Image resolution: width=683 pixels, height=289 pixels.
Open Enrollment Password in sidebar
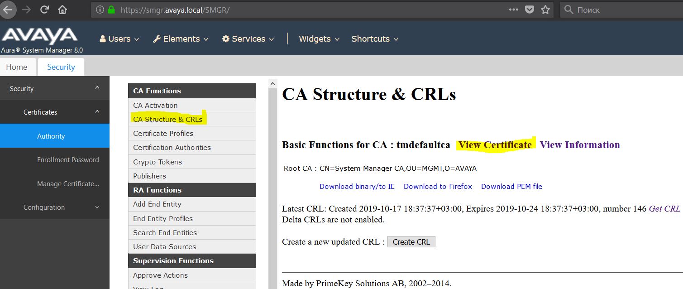(55, 159)
